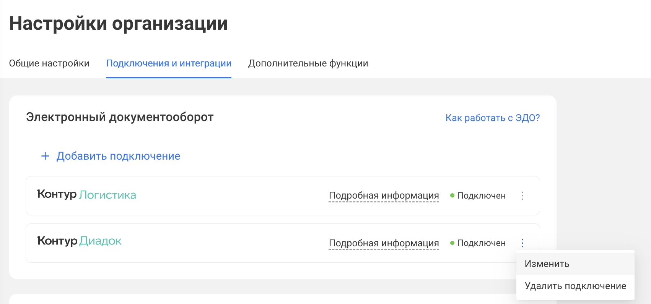Open the Как работать с ЭДО? link

(493, 118)
